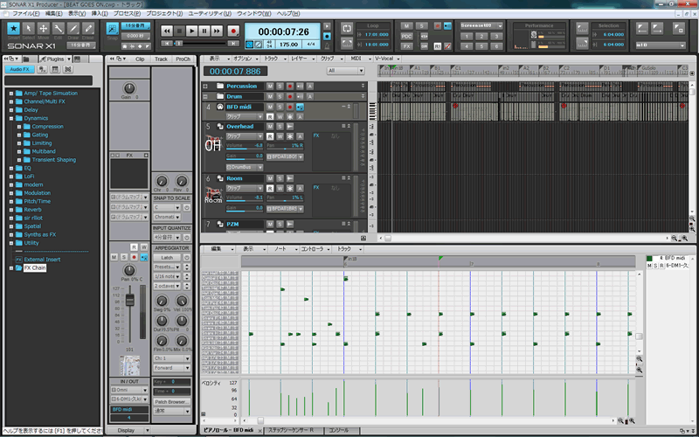
Task: Open the プロジェクト menu
Action: pyautogui.click(x=164, y=14)
